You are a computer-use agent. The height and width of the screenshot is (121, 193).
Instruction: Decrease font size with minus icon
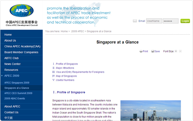[180, 51]
